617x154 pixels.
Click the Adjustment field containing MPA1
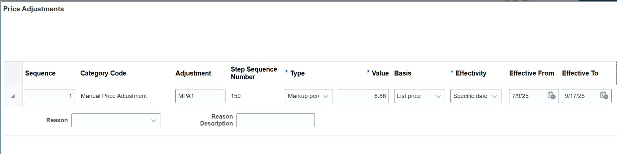(x=200, y=96)
